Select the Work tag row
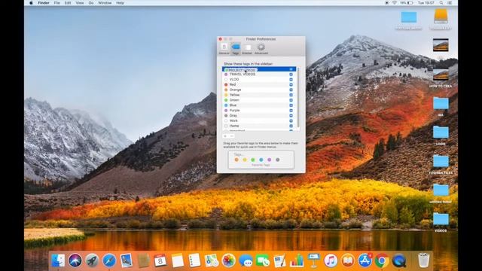This screenshot has height=271, width=482. (x=259, y=120)
